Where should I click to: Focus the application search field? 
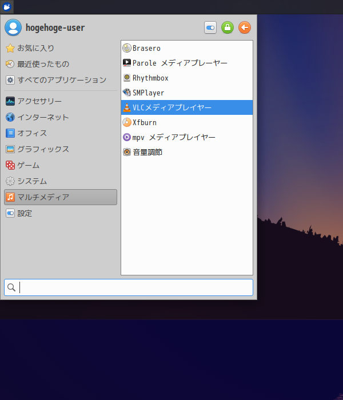129,287
